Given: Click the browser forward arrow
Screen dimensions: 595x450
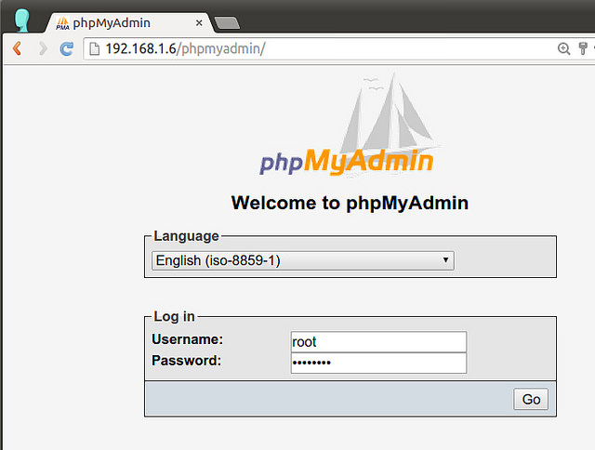Looking at the screenshot, I should [42, 48].
